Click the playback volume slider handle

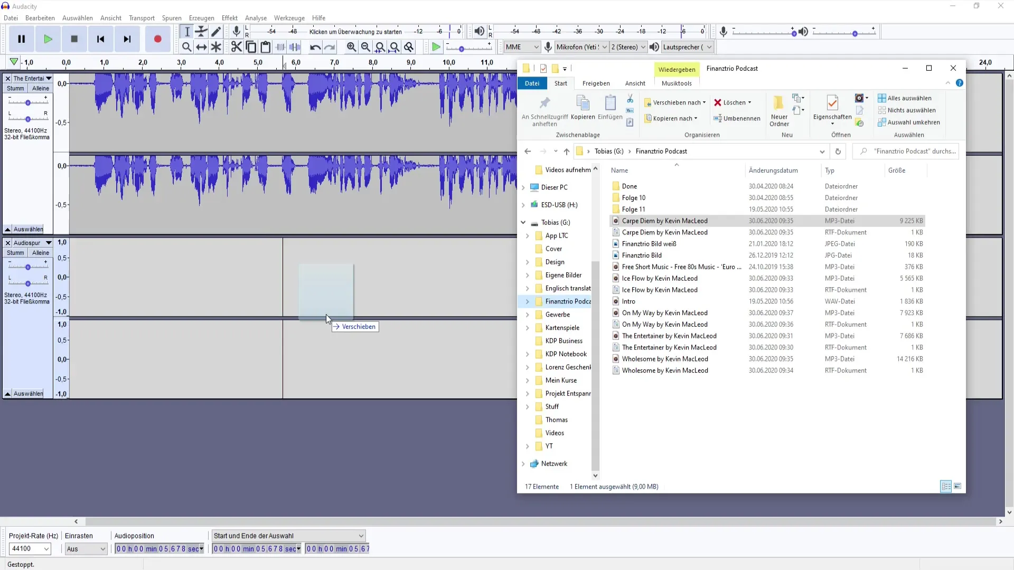tap(855, 33)
